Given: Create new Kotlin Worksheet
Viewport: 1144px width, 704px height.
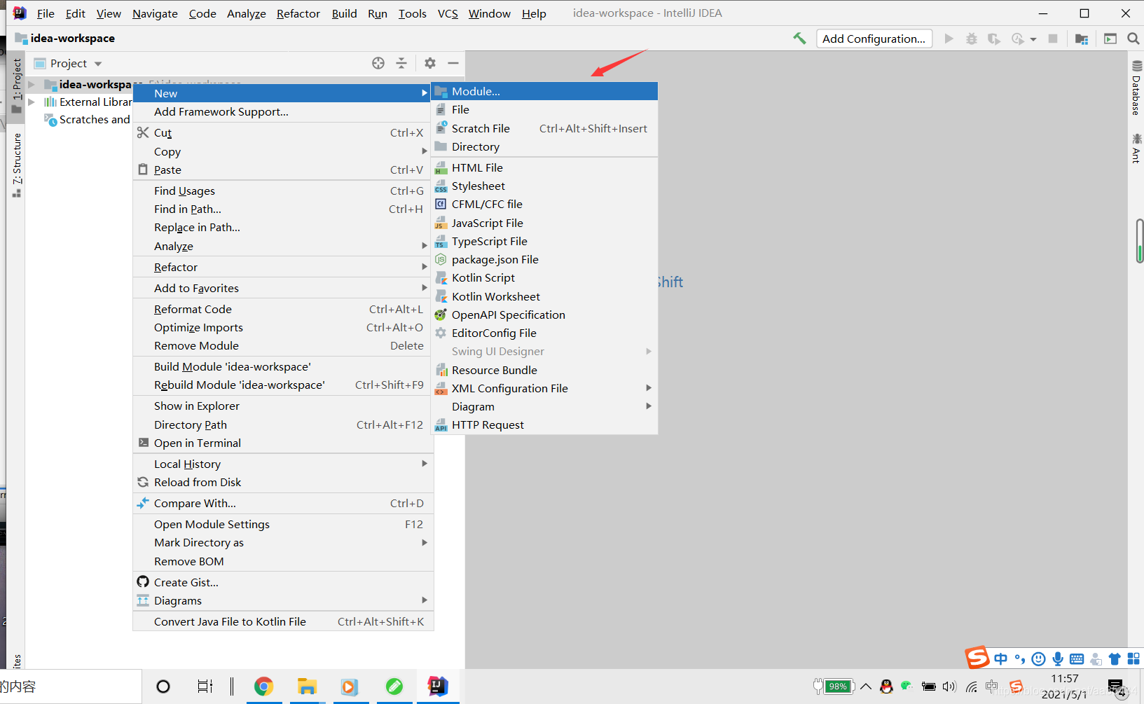Looking at the screenshot, I should (x=544, y=296).
